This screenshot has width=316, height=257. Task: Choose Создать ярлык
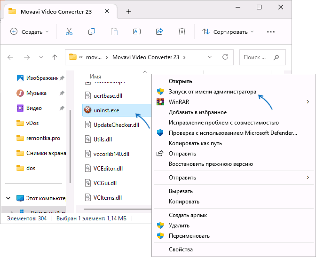pos(234,215)
